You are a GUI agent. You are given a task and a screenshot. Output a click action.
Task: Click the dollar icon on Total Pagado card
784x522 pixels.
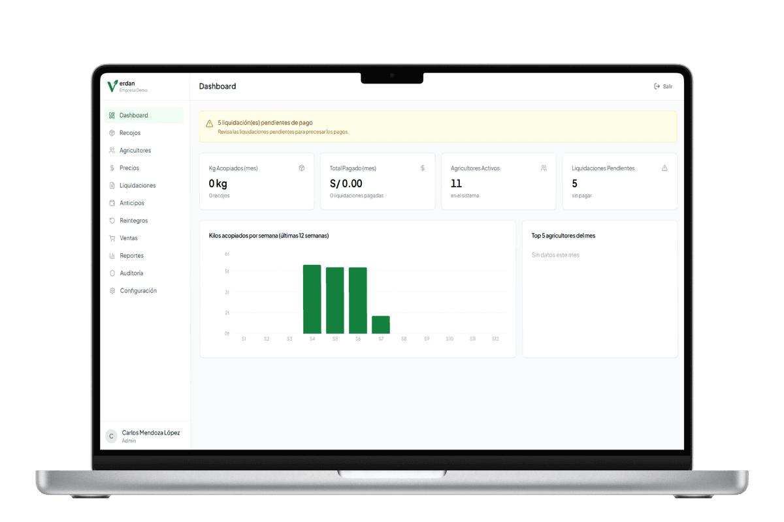tap(423, 168)
